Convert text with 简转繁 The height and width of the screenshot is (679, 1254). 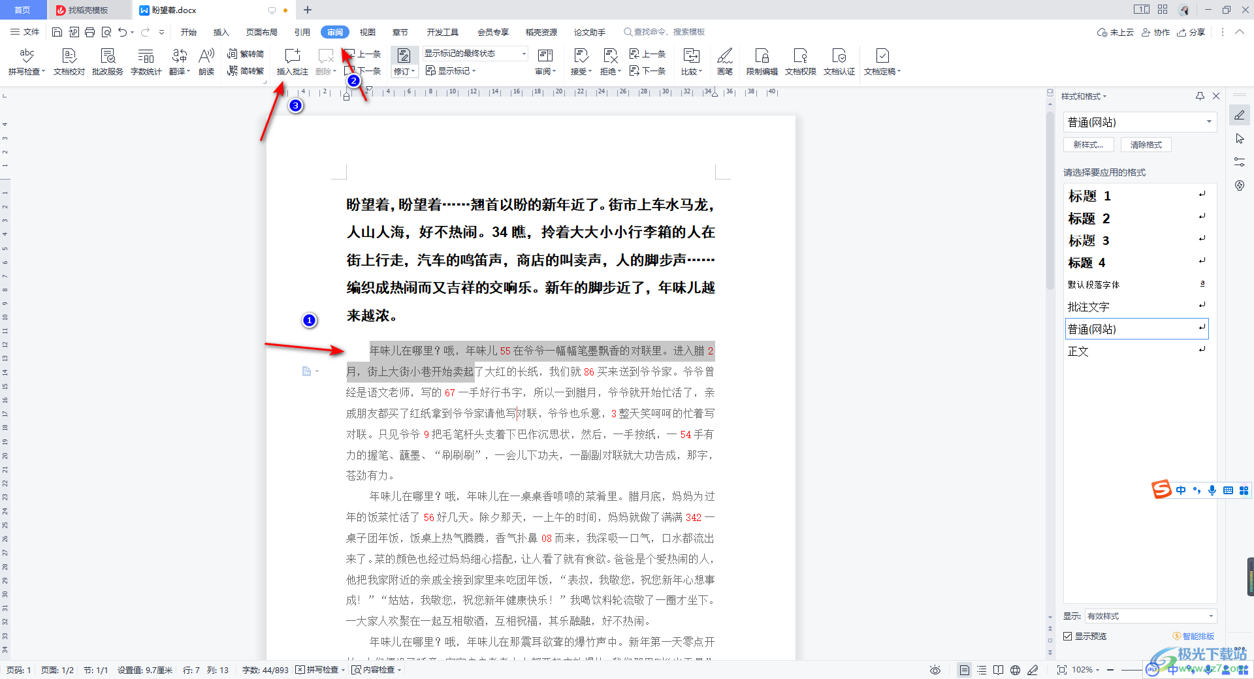246,71
